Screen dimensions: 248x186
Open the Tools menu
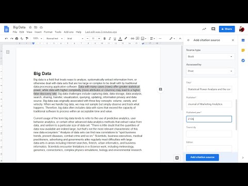(58, 32)
